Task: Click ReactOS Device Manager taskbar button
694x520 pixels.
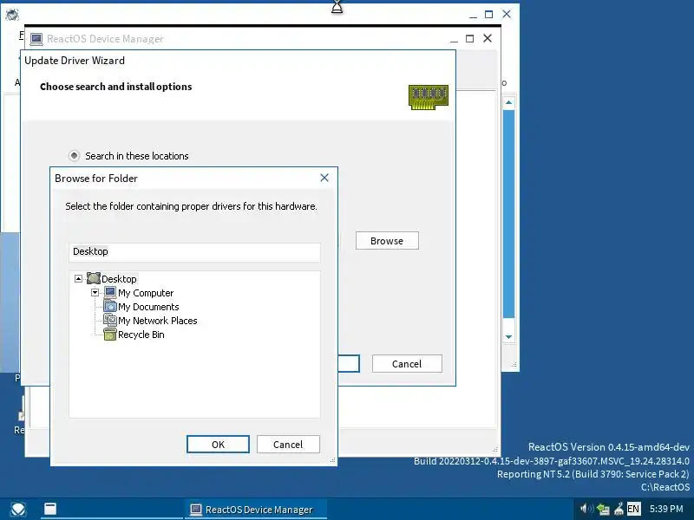Action: [x=256, y=510]
